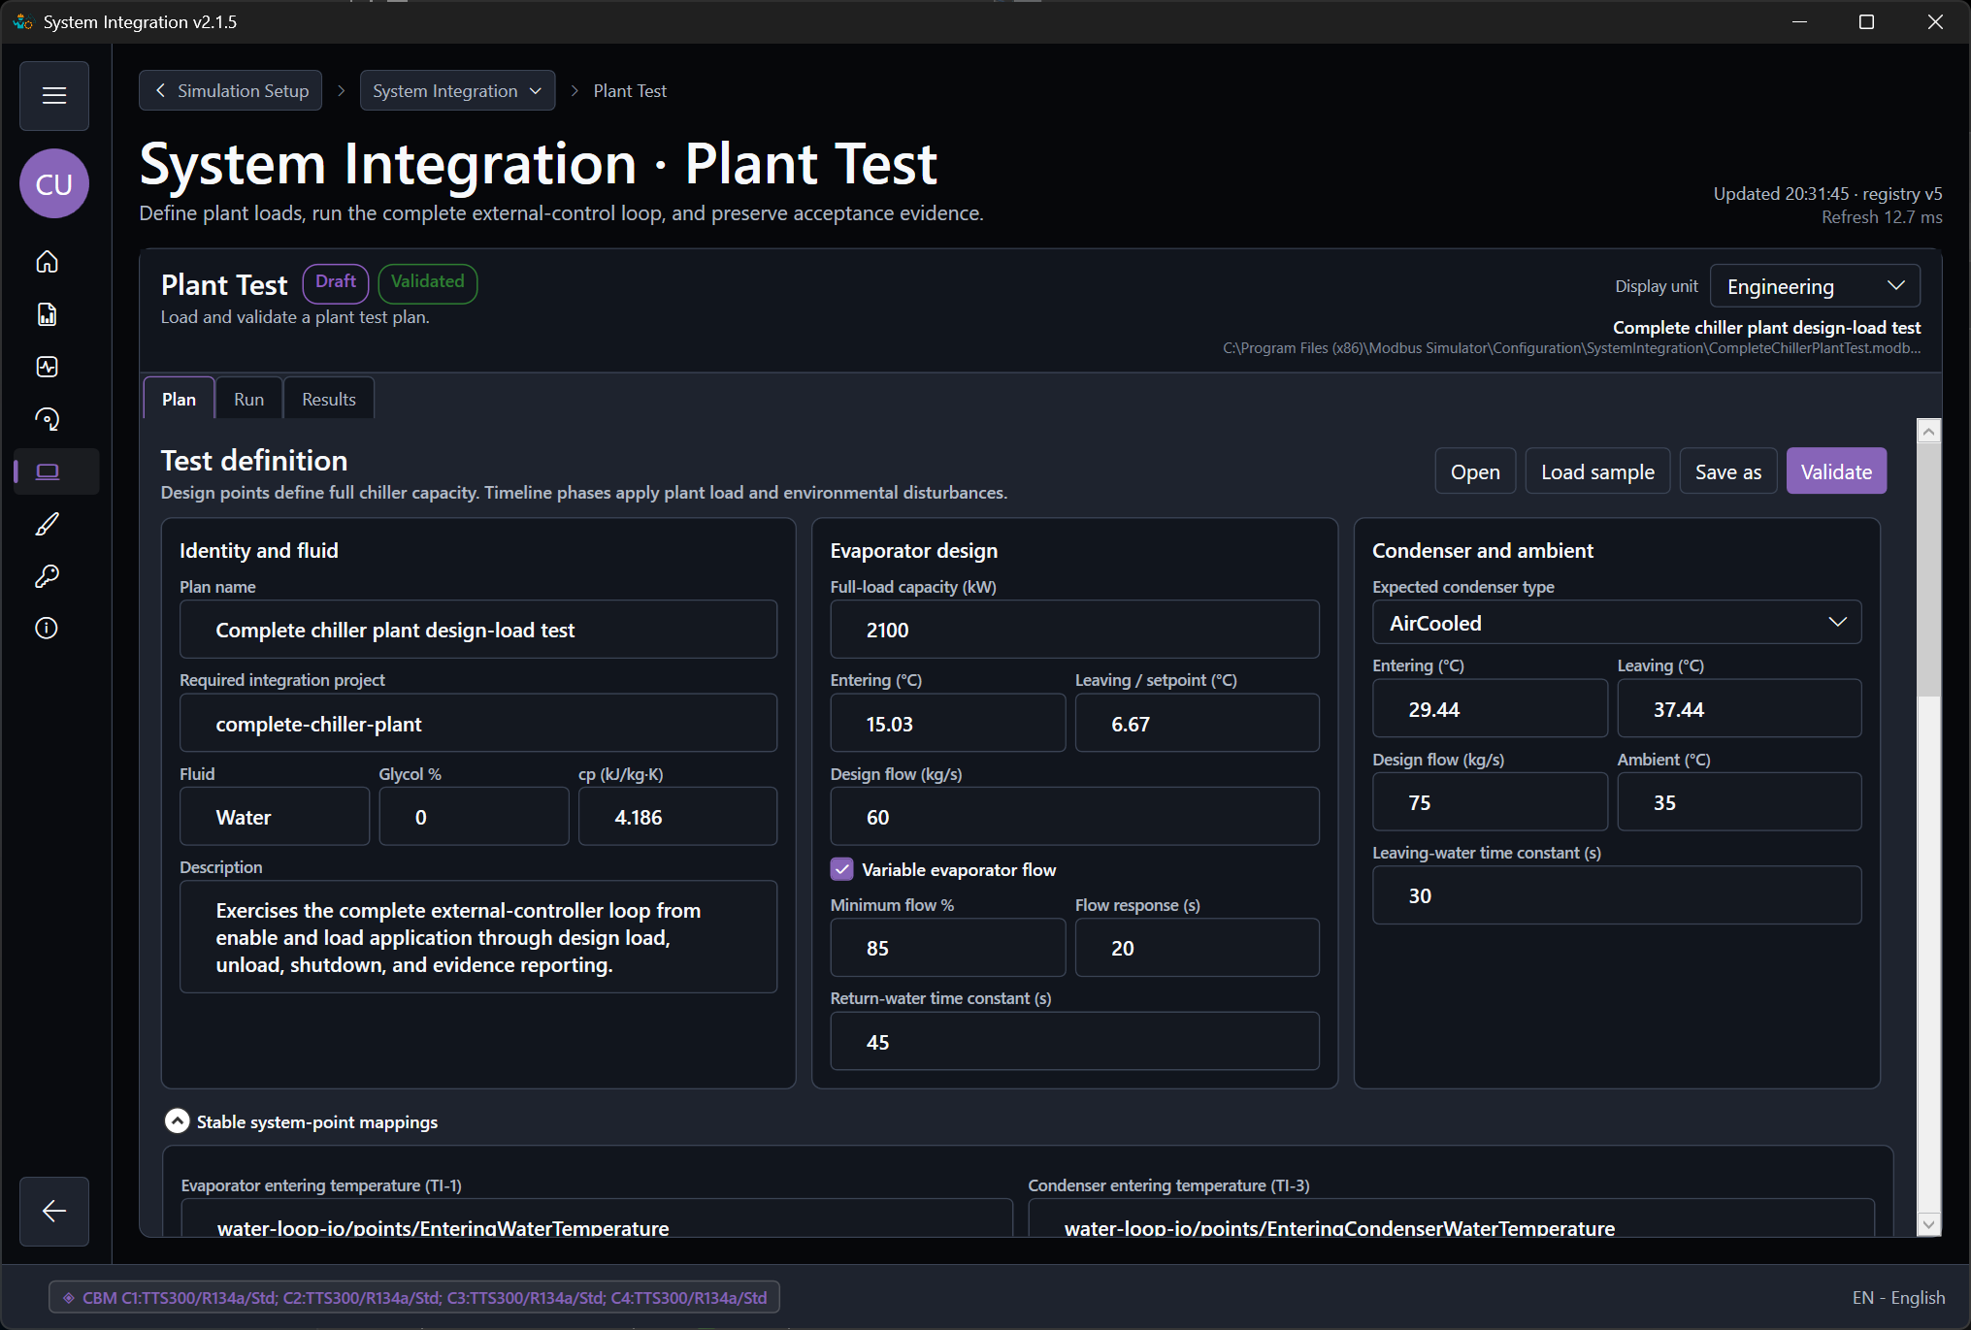Click the Minimum flow % field
This screenshot has height=1330, width=1971.
948,948
